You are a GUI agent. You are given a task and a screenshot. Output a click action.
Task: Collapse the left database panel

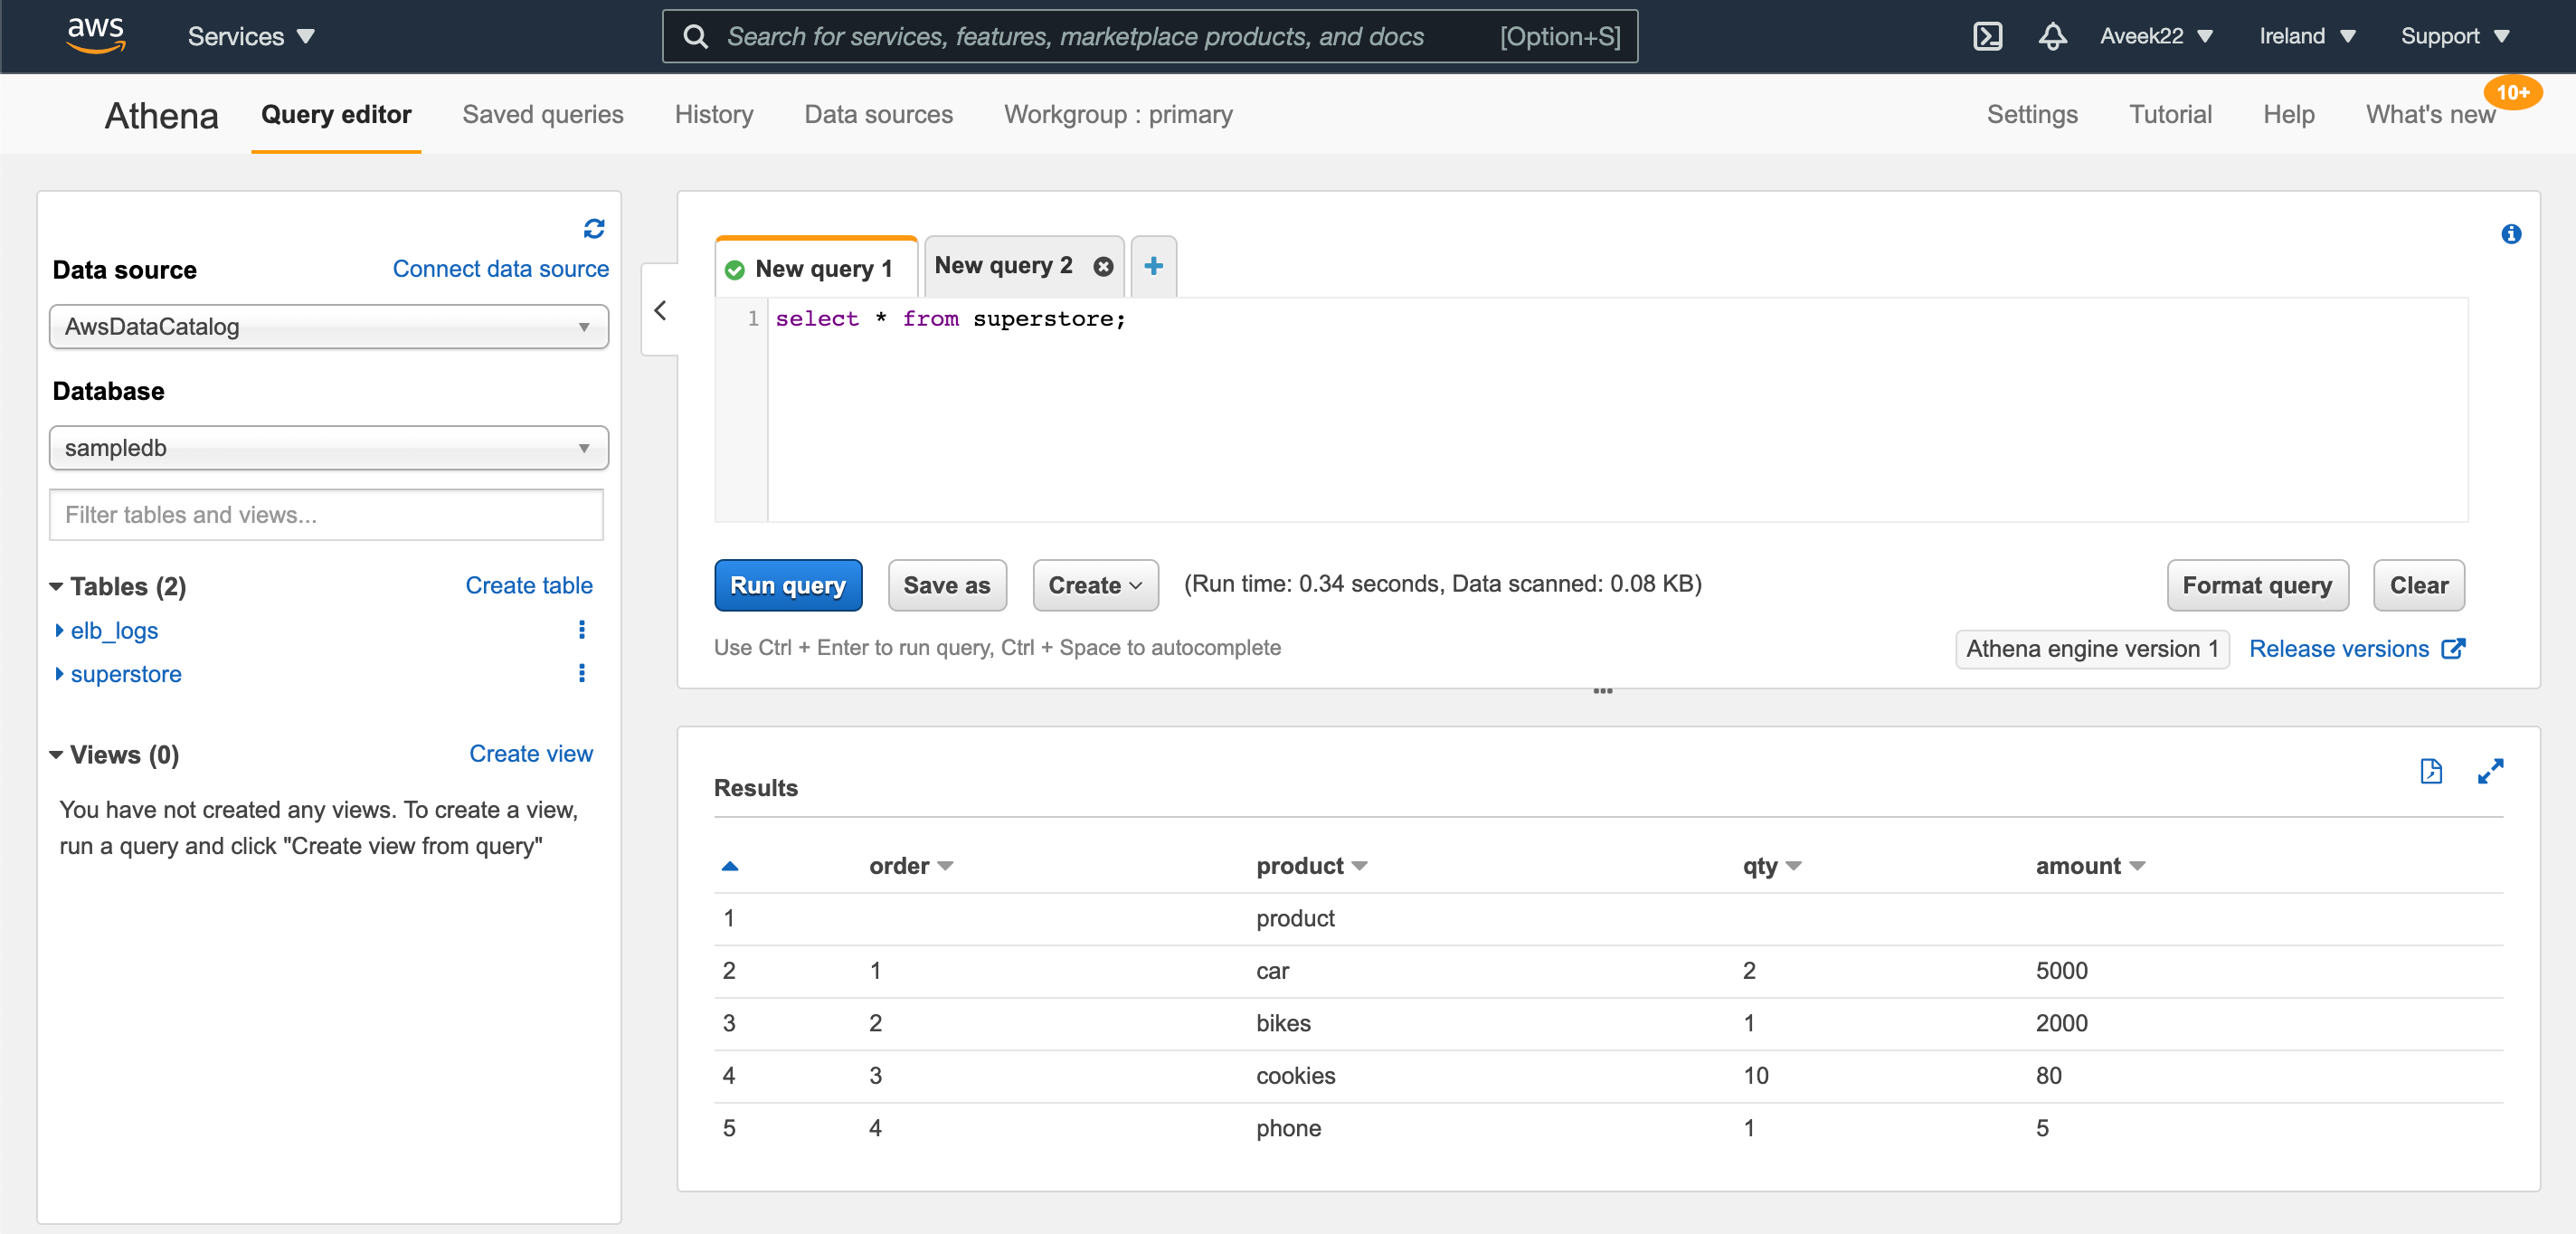pyautogui.click(x=660, y=310)
